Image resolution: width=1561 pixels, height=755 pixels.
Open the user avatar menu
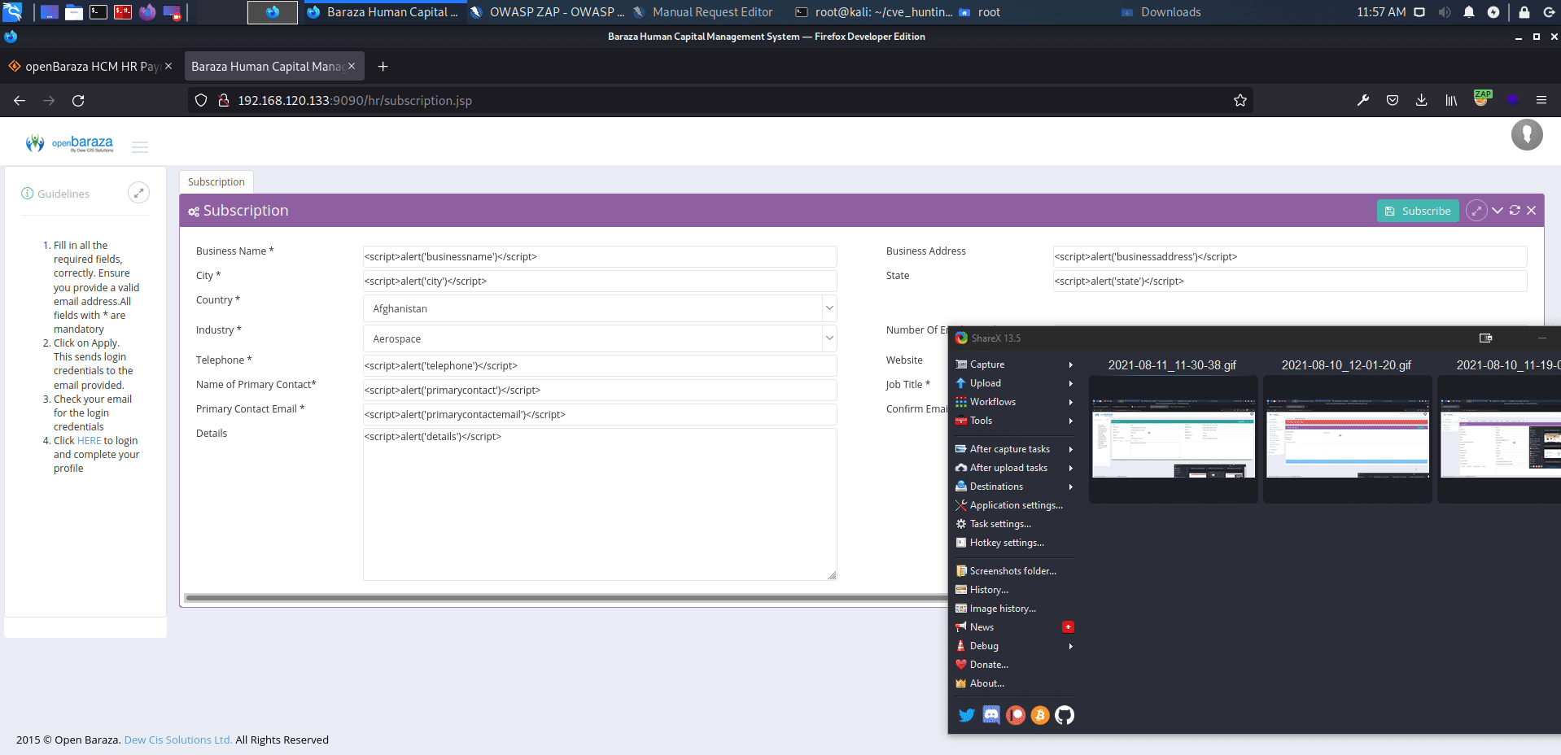1527,134
